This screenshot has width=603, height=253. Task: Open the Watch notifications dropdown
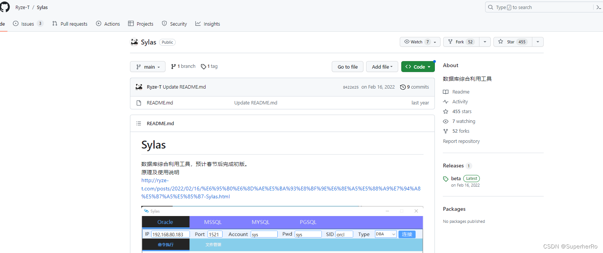420,42
